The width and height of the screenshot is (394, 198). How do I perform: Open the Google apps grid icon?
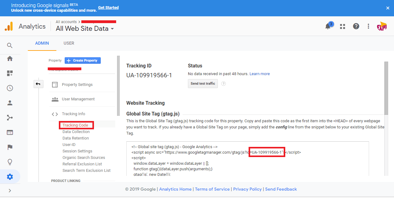click(x=342, y=26)
